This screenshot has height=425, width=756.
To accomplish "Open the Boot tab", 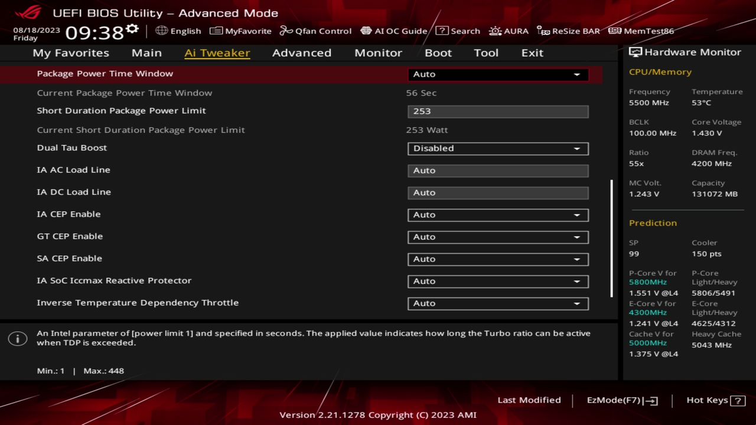I will (438, 53).
